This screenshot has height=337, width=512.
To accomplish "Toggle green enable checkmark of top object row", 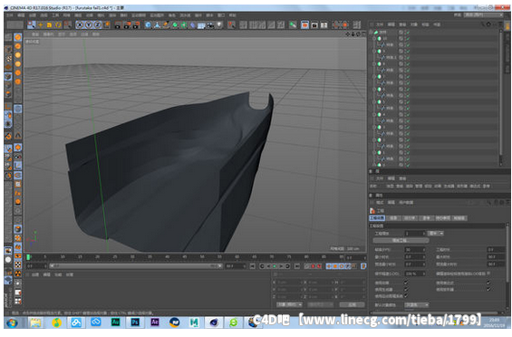I will [408, 33].
